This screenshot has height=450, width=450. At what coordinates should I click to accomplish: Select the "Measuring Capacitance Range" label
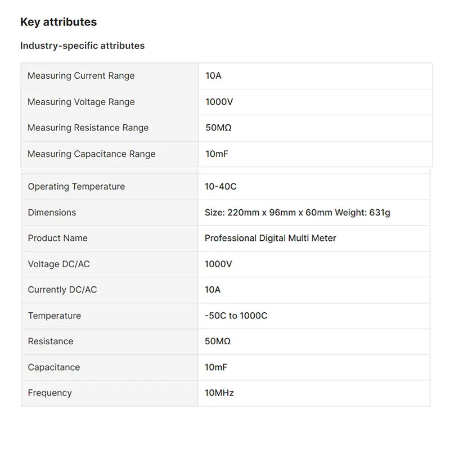click(x=91, y=154)
